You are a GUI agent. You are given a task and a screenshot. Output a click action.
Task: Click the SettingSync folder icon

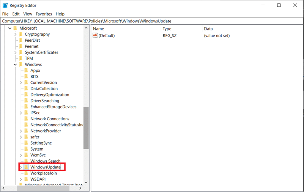[26, 143]
